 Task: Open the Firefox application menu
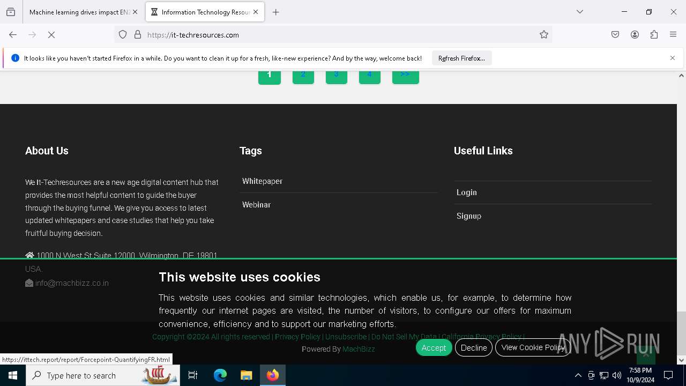pyautogui.click(x=673, y=35)
